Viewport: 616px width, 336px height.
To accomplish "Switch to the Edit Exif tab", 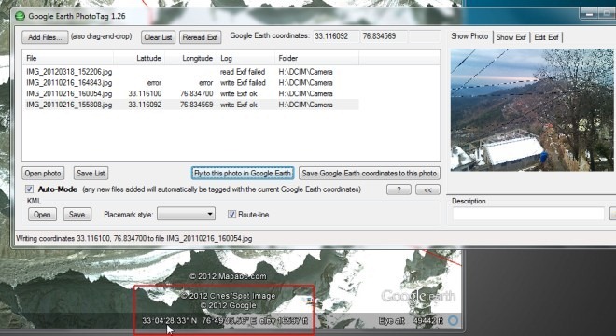I will [x=546, y=37].
